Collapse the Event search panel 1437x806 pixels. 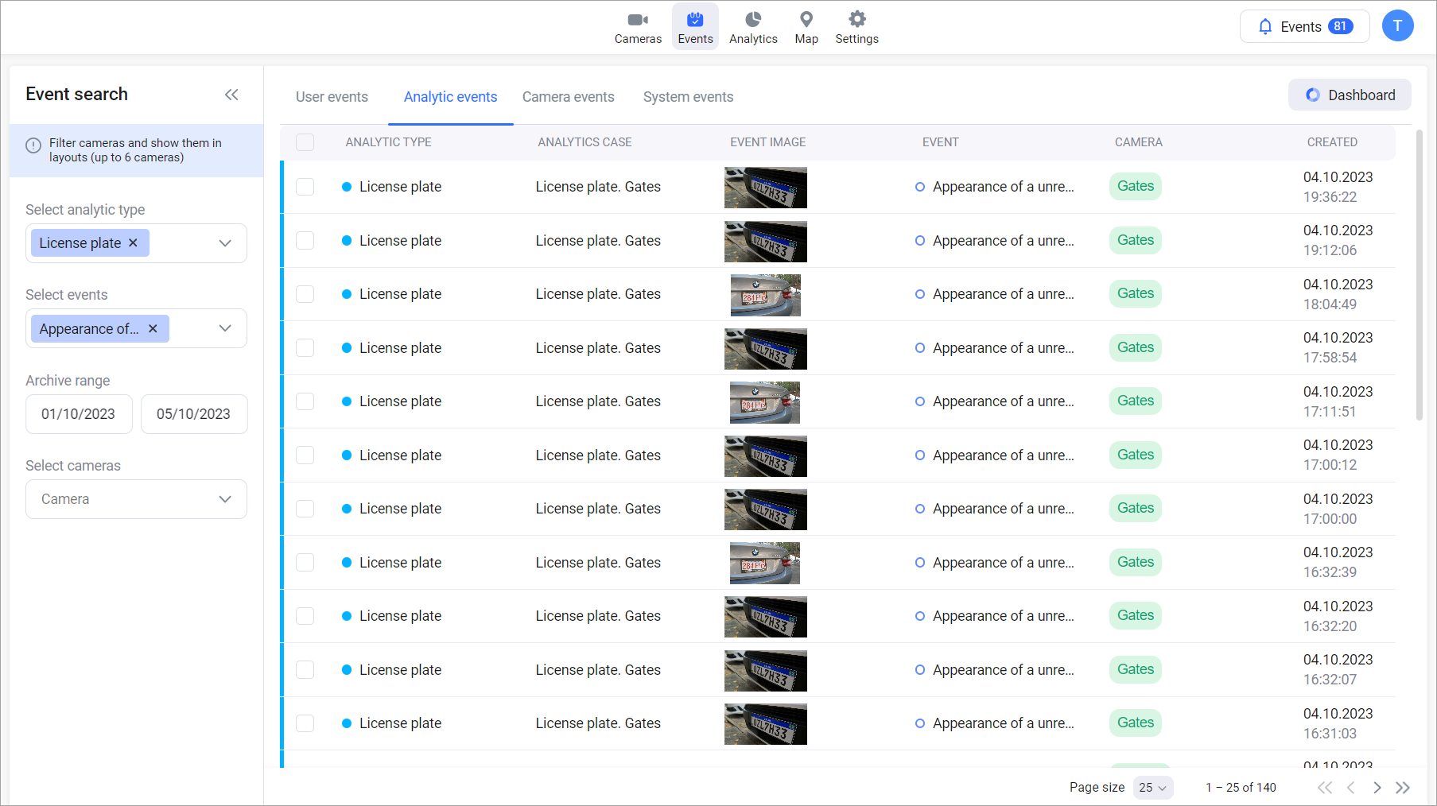tap(231, 95)
